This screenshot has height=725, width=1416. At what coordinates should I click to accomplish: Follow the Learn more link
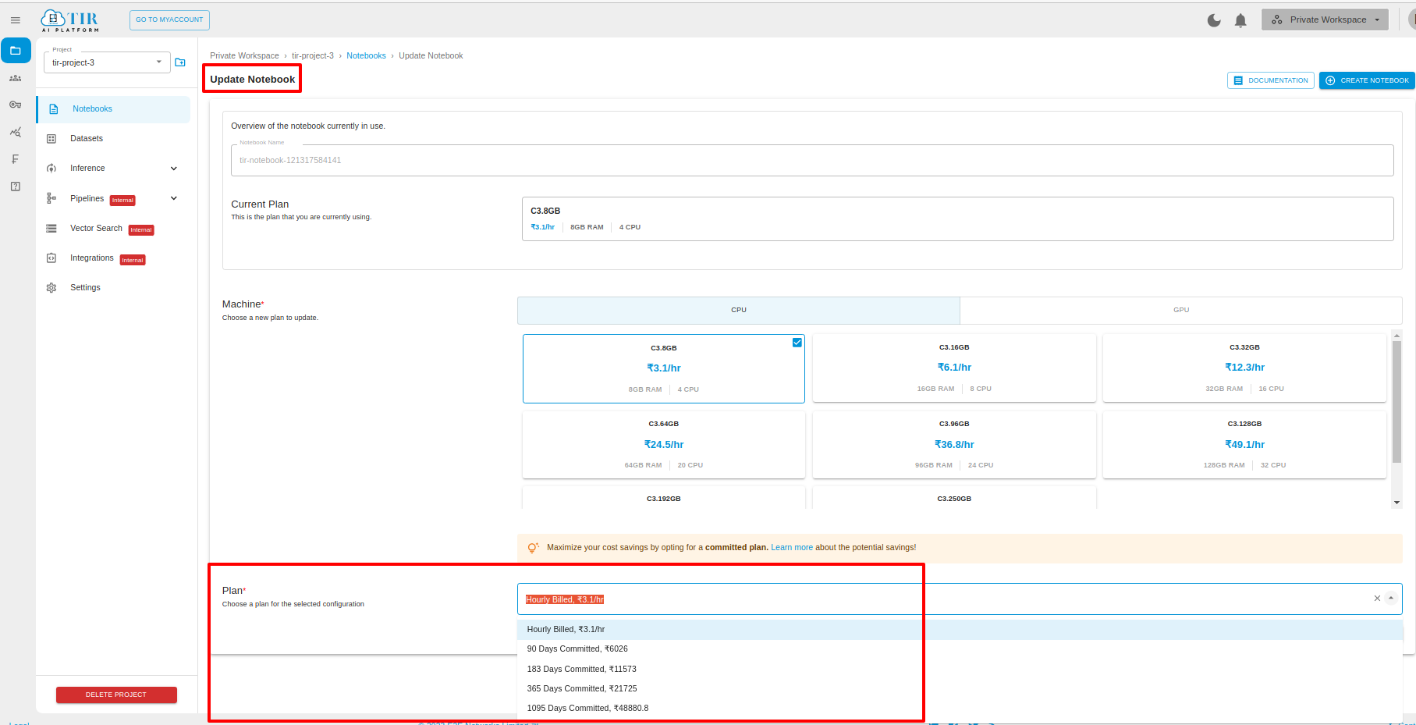791,548
